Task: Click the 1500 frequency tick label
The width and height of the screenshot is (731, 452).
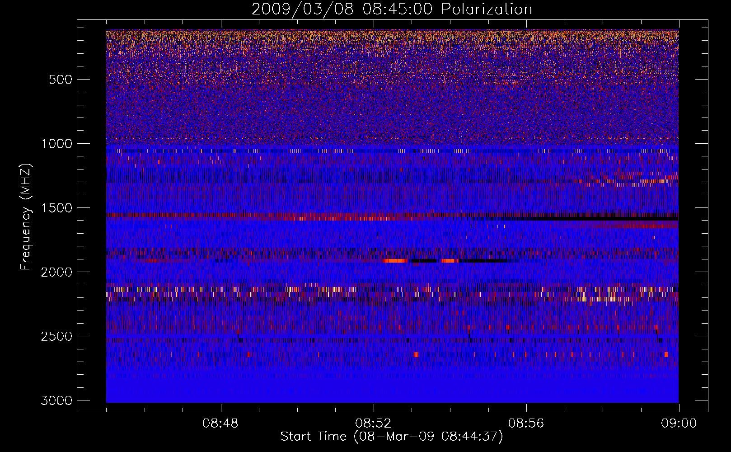Action: pos(56,208)
